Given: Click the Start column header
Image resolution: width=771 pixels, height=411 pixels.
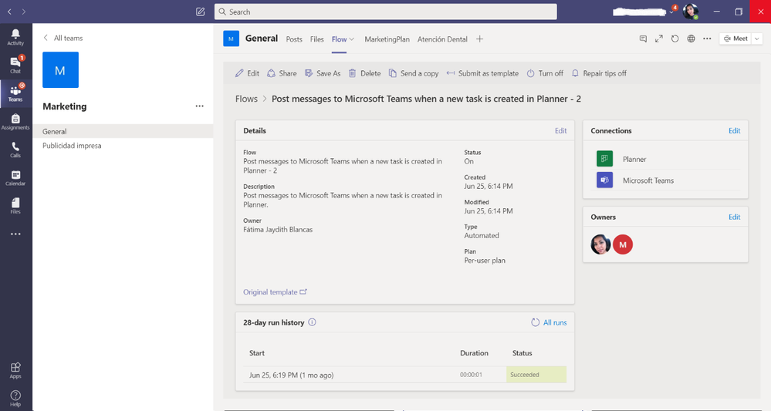Looking at the screenshot, I should (x=257, y=353).
